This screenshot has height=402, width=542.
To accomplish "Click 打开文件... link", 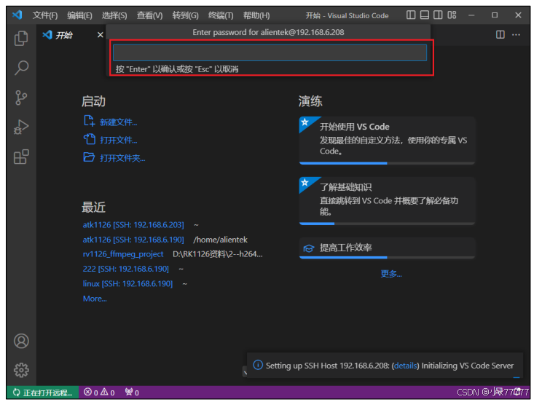I will 119,140.
